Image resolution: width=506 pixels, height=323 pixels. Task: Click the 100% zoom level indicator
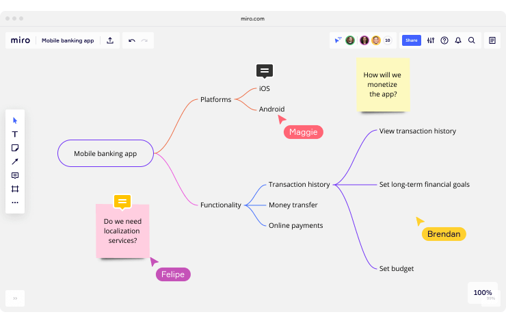tap(483, 293)
